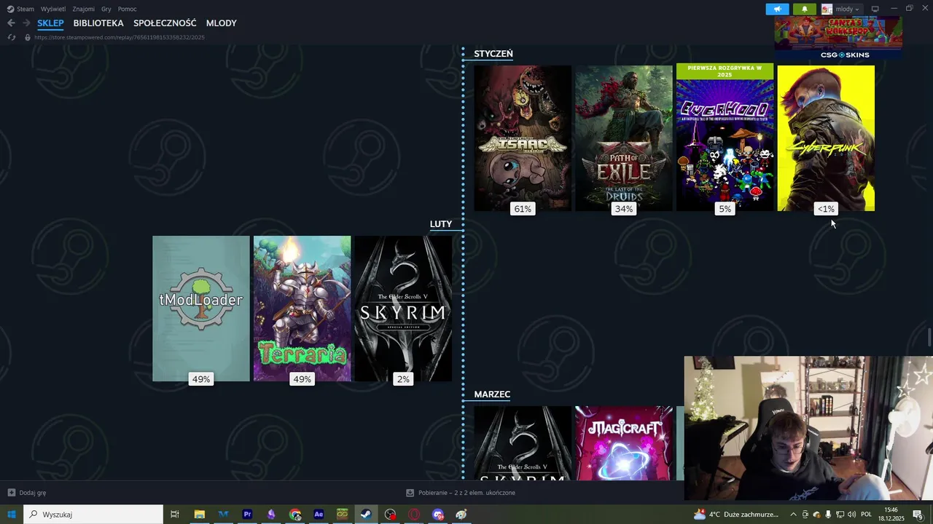This screenshot has width=933, height=524.
Task: Click the 49% label under Terraria
Action: click(302, 379)
